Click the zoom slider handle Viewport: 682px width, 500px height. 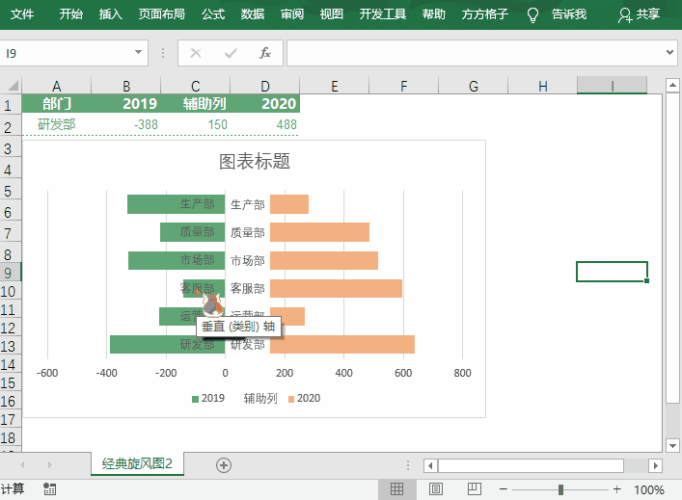point(560,489)
